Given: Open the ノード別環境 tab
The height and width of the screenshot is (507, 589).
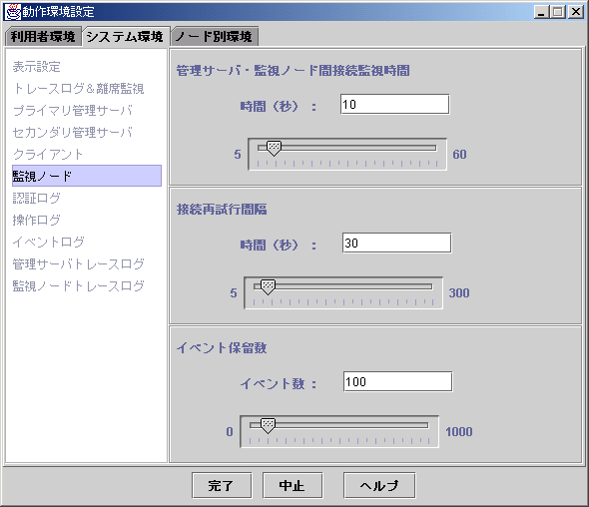Looking at the screenshot, I should click(x=215, y=37).
